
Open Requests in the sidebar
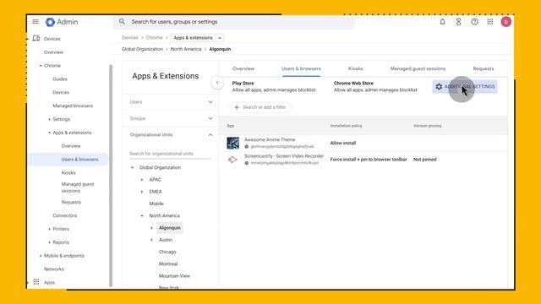(71, 202)
